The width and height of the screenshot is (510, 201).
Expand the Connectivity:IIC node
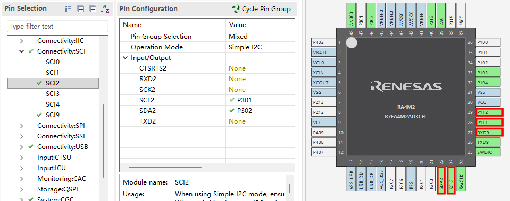[x=21, y=41]
